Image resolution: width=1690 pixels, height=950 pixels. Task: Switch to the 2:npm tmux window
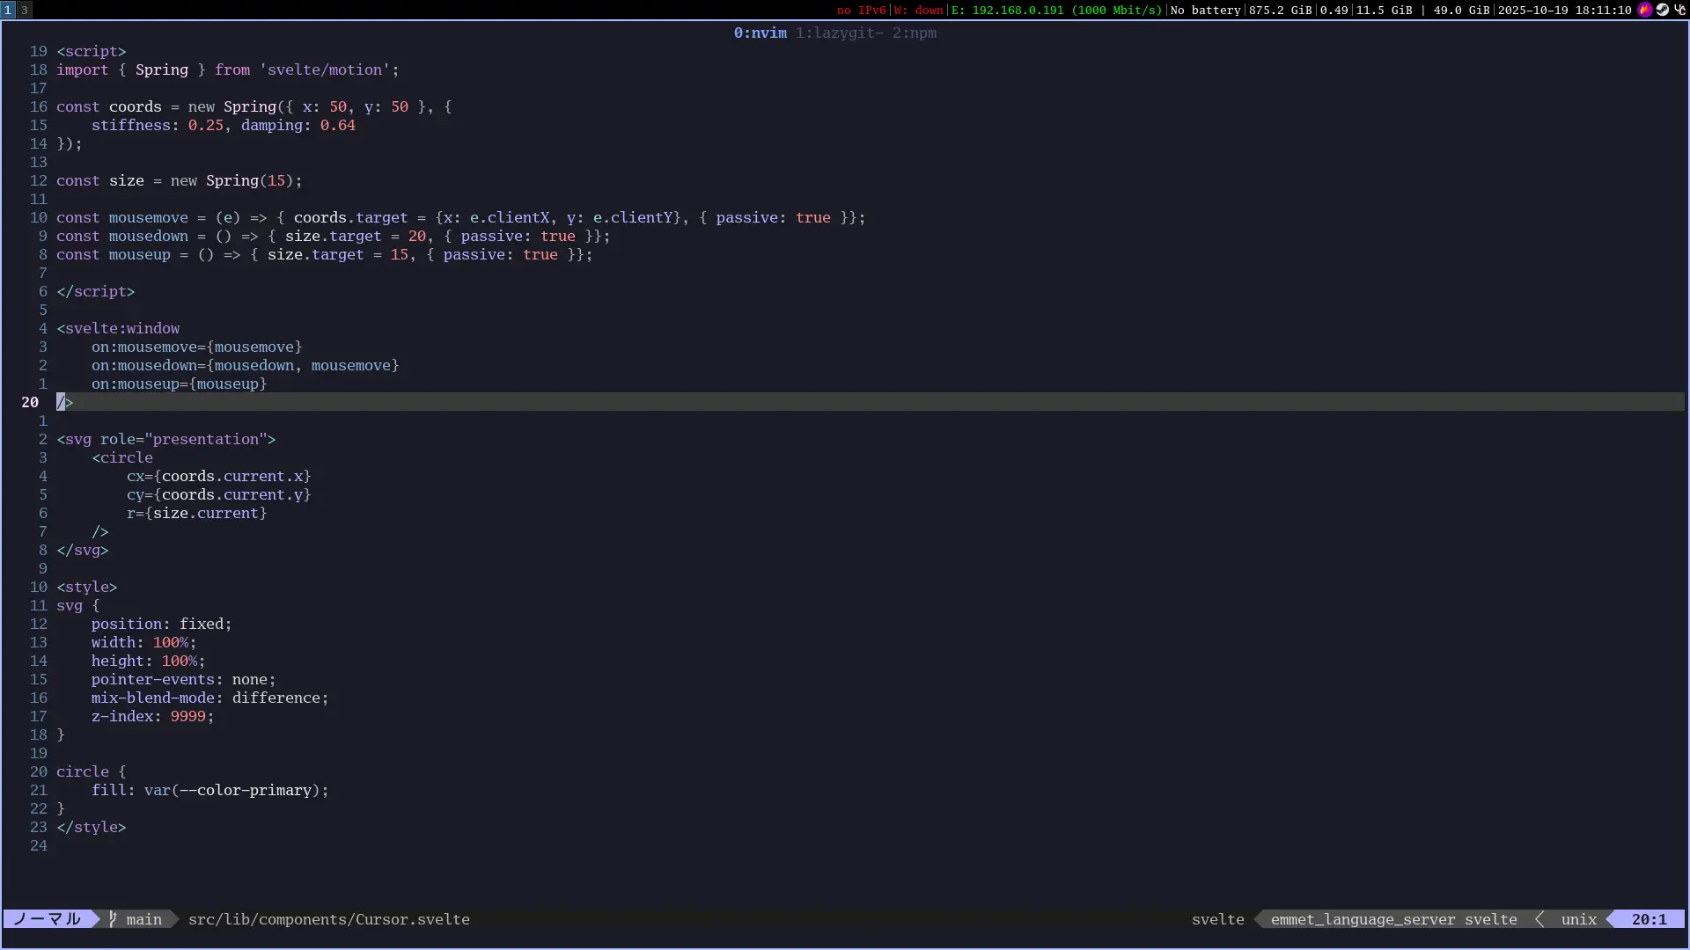pyautogui.click(x=915, y=33)
